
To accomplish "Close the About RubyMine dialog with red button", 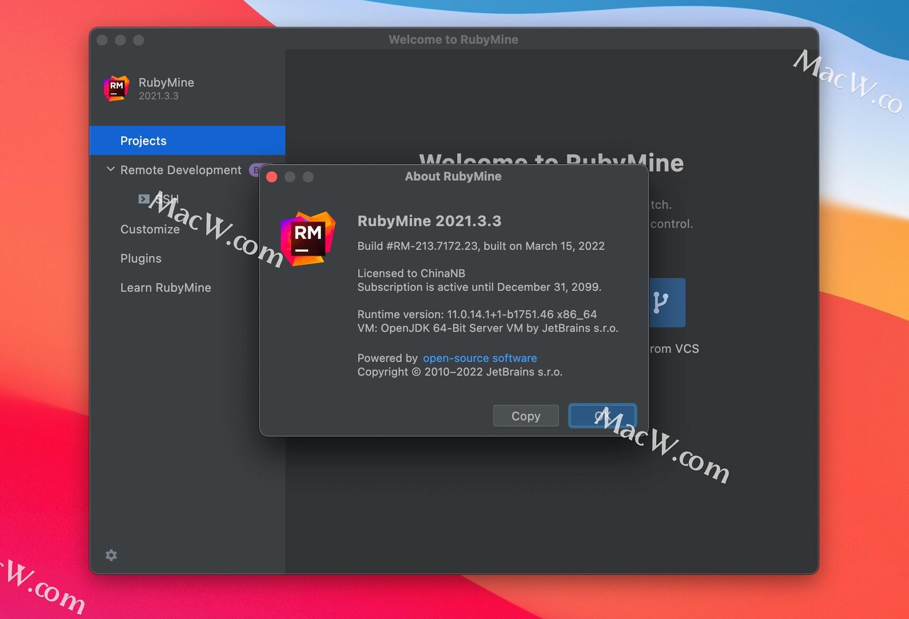I will pos(272,177).
